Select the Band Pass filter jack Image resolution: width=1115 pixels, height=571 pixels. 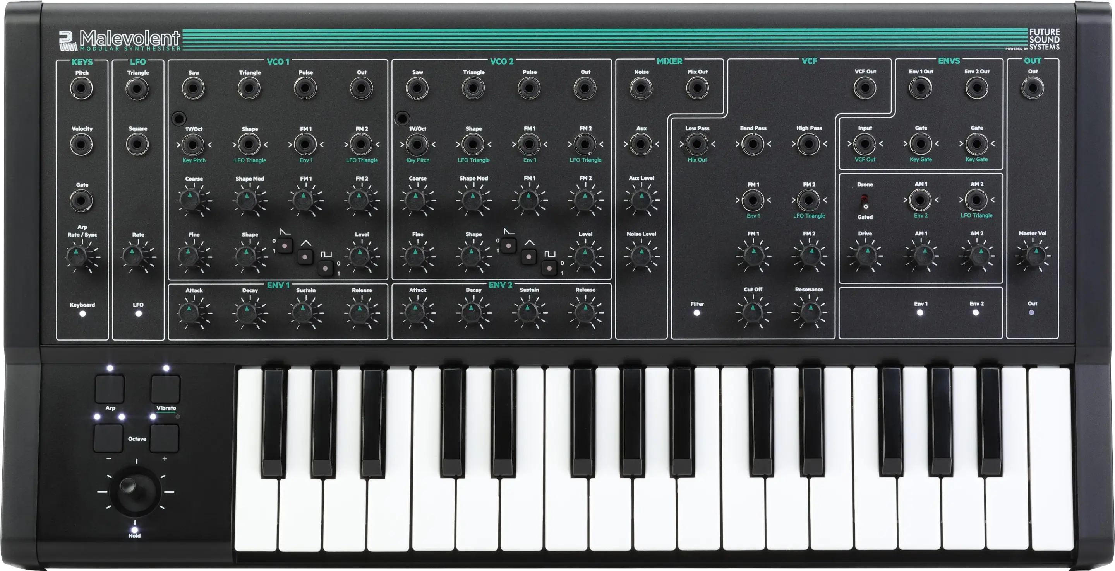pos(753,144)
